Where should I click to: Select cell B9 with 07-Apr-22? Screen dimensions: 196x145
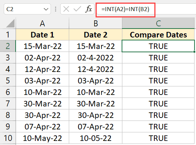pyautogui.click(x=96, y=126)
